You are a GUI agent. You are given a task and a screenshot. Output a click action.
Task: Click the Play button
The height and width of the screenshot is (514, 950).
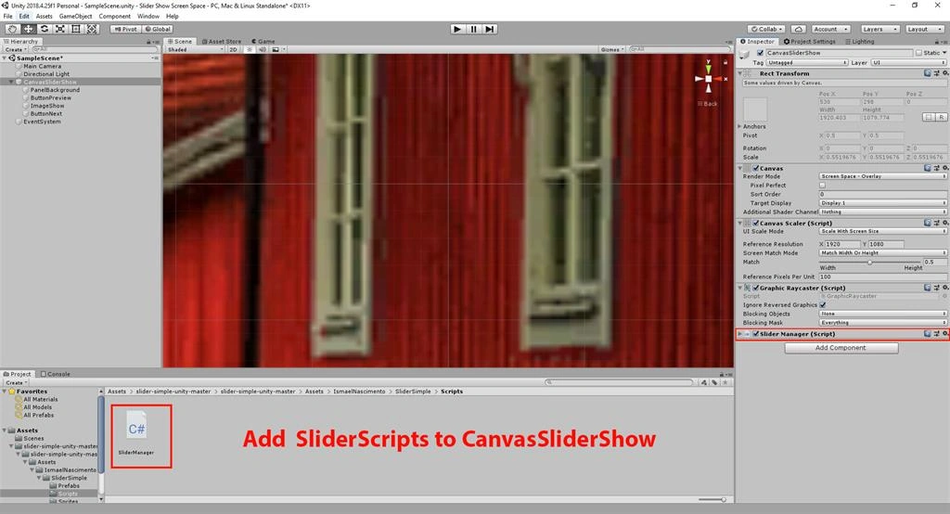(457, 29)
